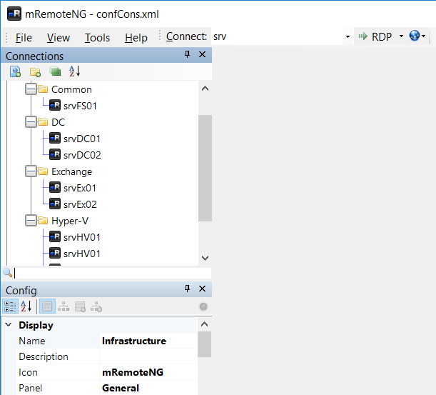The image size is (436, 395).
Task: Collapse the Common folder
Action: click(31, 89)
